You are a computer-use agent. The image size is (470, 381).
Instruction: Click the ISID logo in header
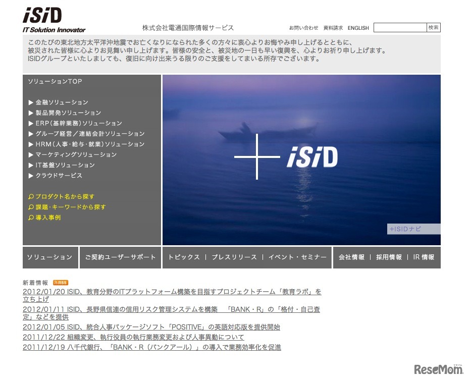[54, 20]
